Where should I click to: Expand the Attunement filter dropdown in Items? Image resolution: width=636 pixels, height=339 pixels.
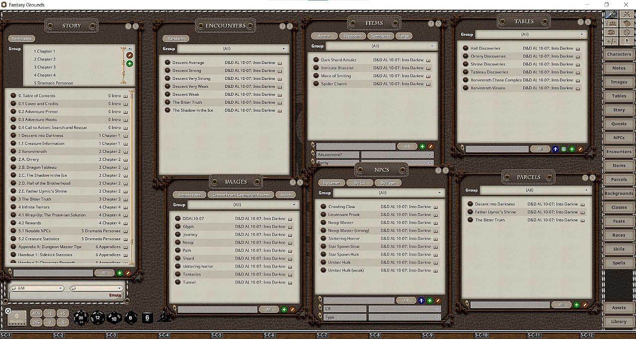click(x=397, y=155)
